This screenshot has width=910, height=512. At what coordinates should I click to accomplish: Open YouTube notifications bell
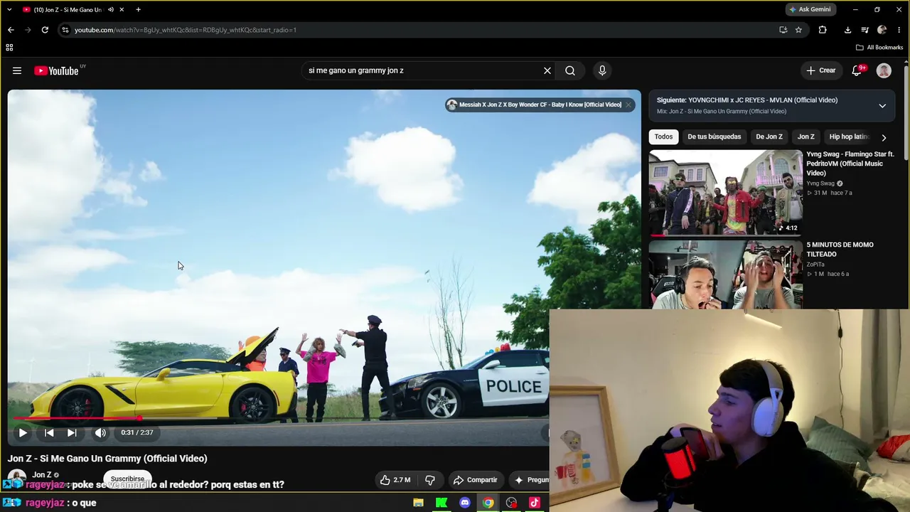857,70
